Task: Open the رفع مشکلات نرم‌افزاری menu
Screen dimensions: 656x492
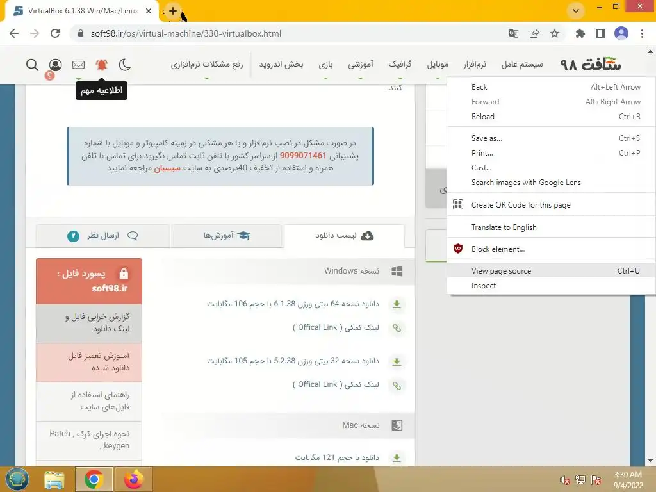Action: pos(207,65)
